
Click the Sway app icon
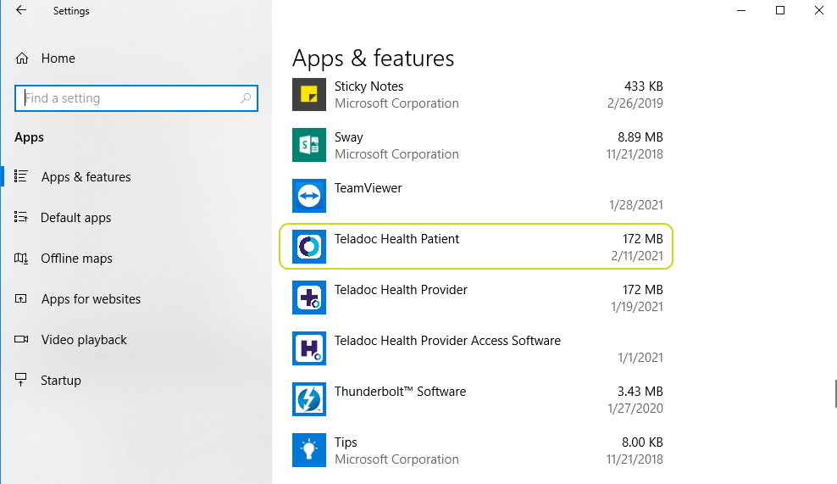click(x=309, y=145)
